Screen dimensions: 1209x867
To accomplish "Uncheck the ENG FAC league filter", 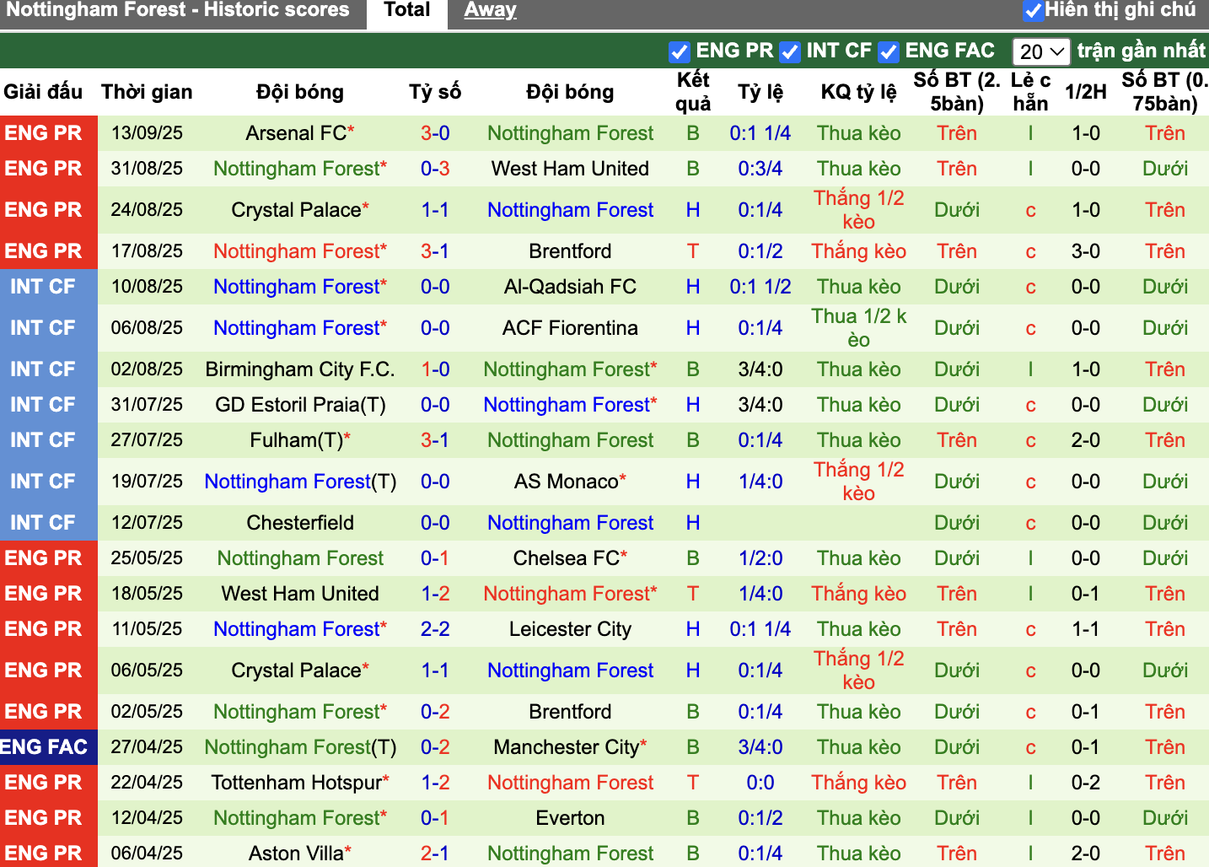I will (889, 51).
